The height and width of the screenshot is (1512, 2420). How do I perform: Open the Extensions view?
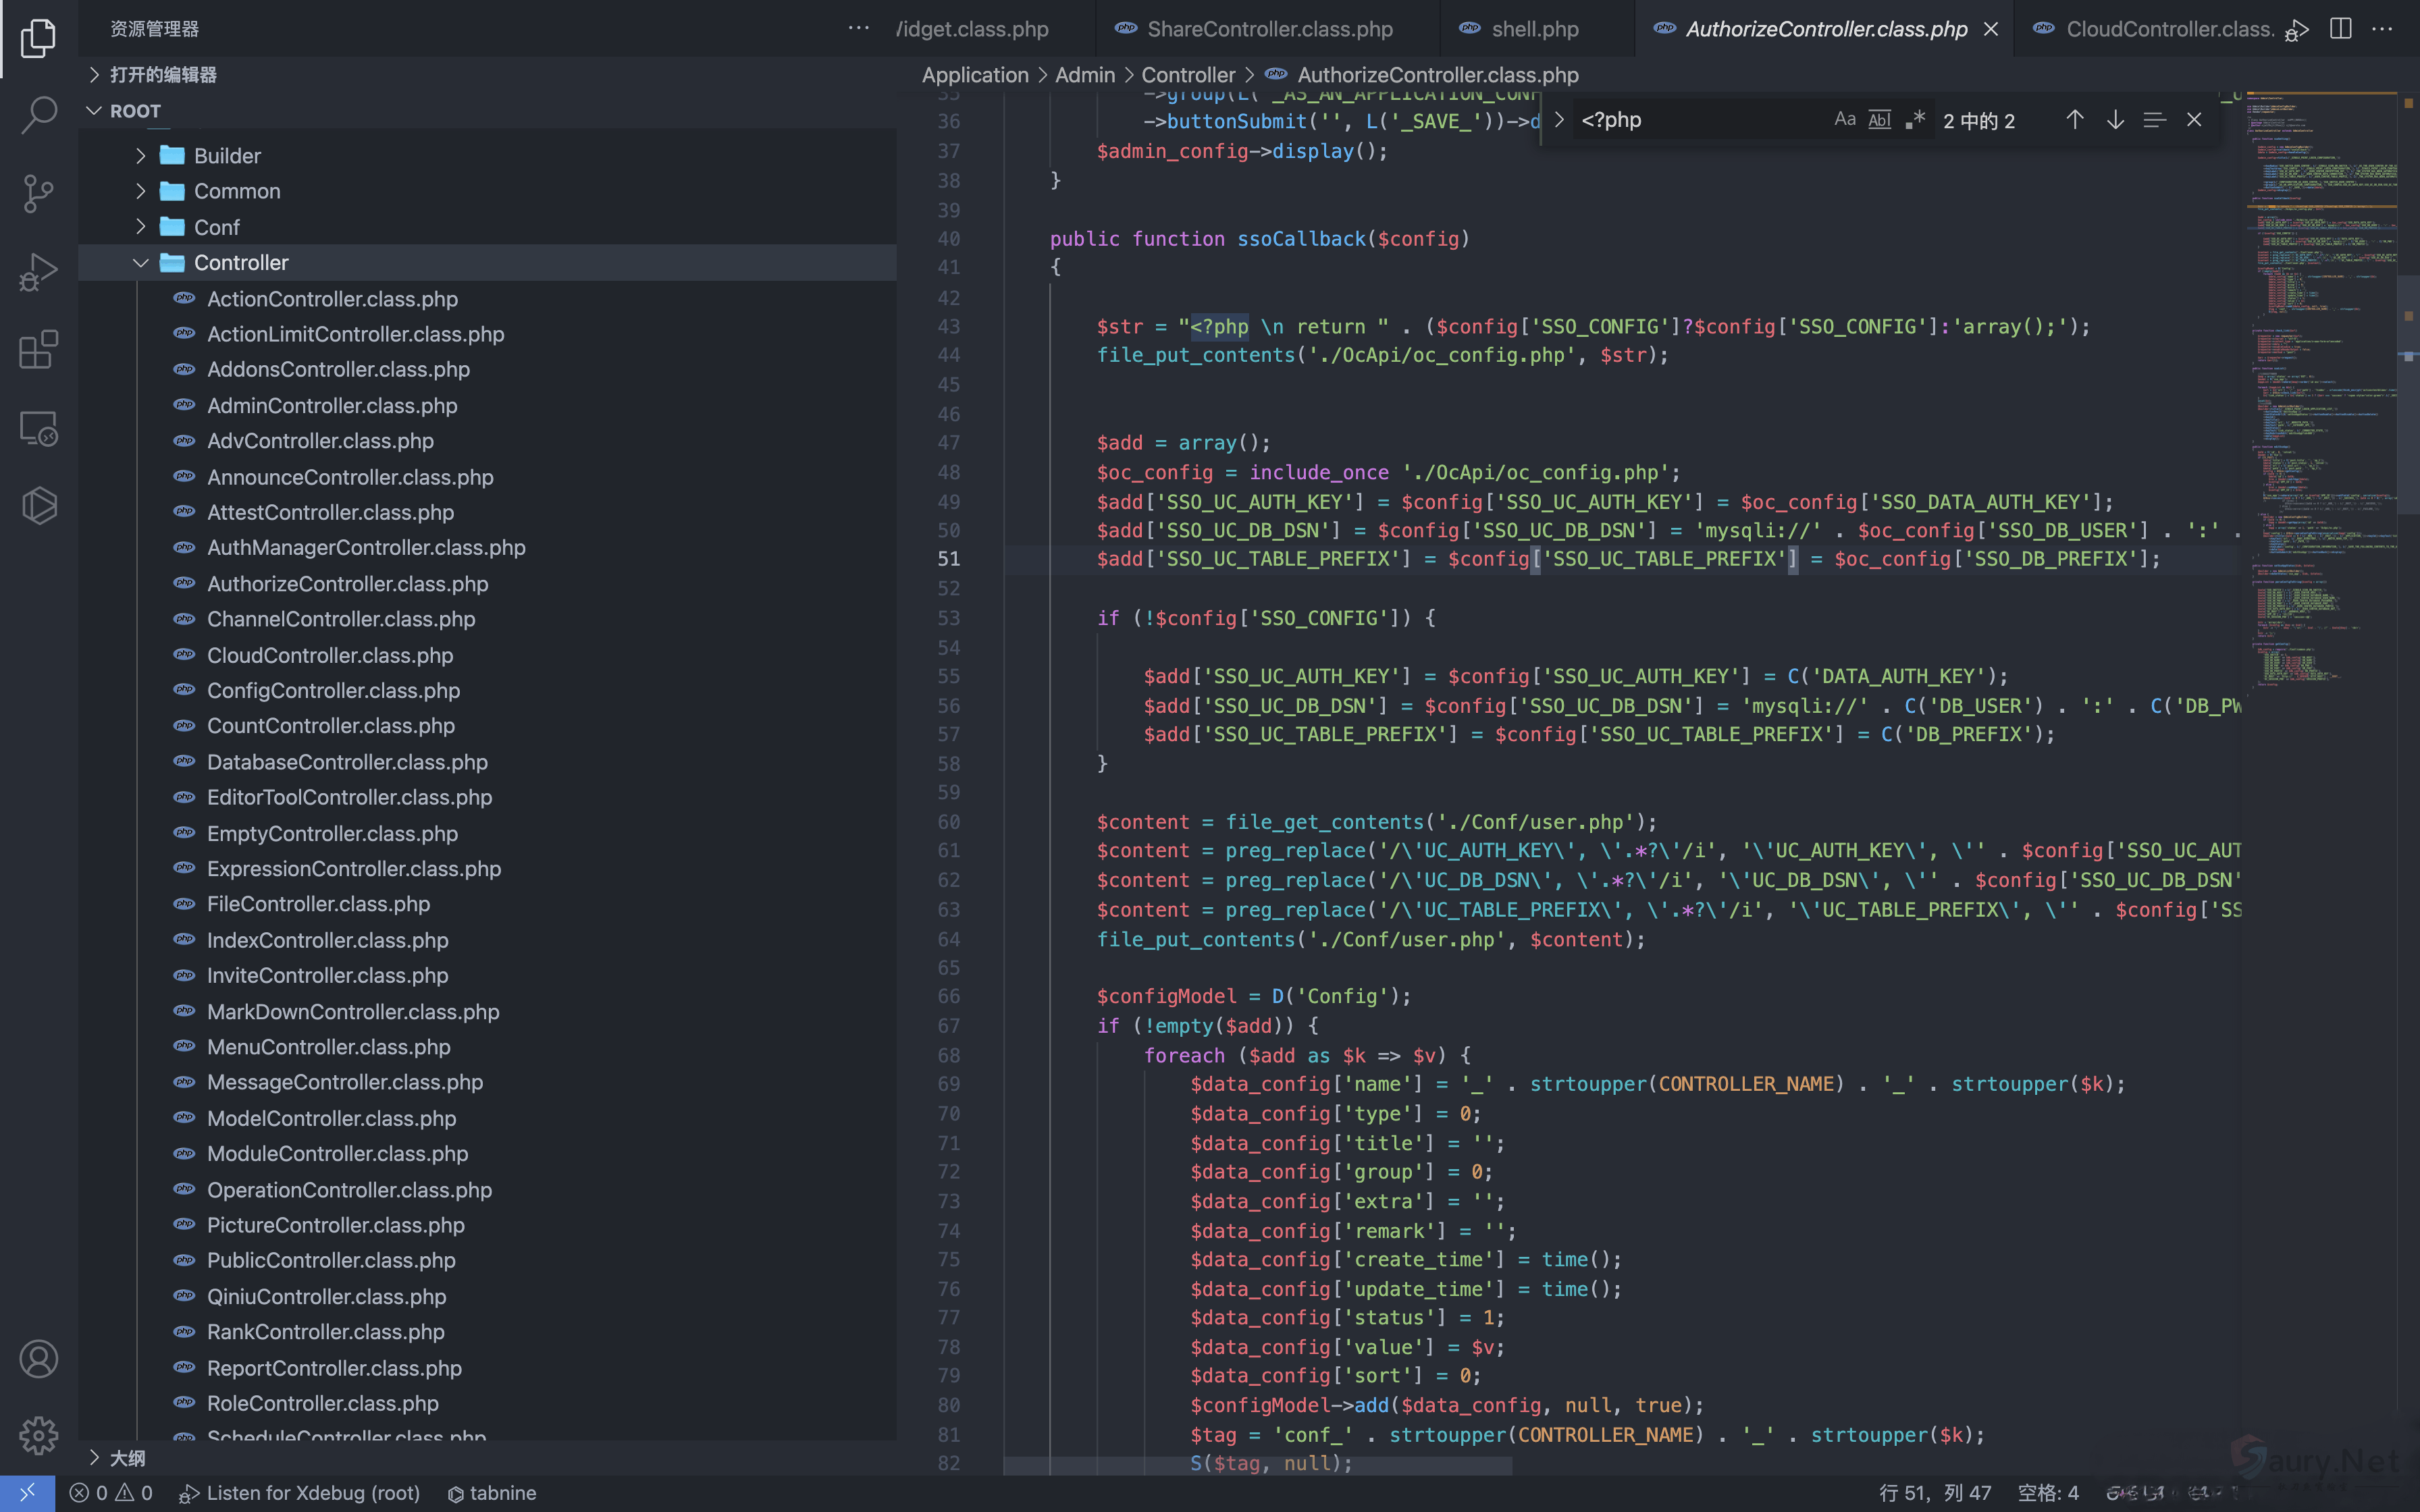tap(38, 350)
